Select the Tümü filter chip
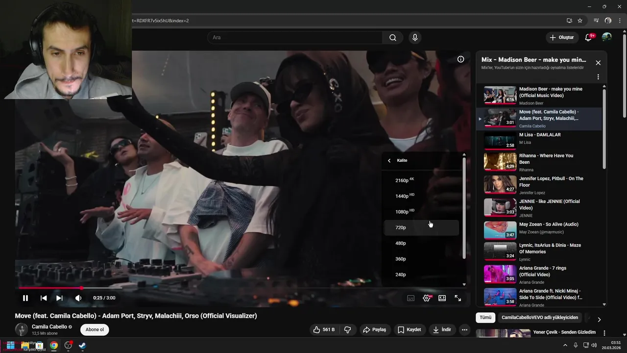This screenshot has height=353, width=627. pos(485,317)
